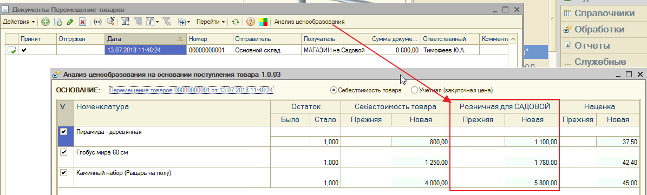Click the Номер column header
647x195 pixels.
point(210,39)
